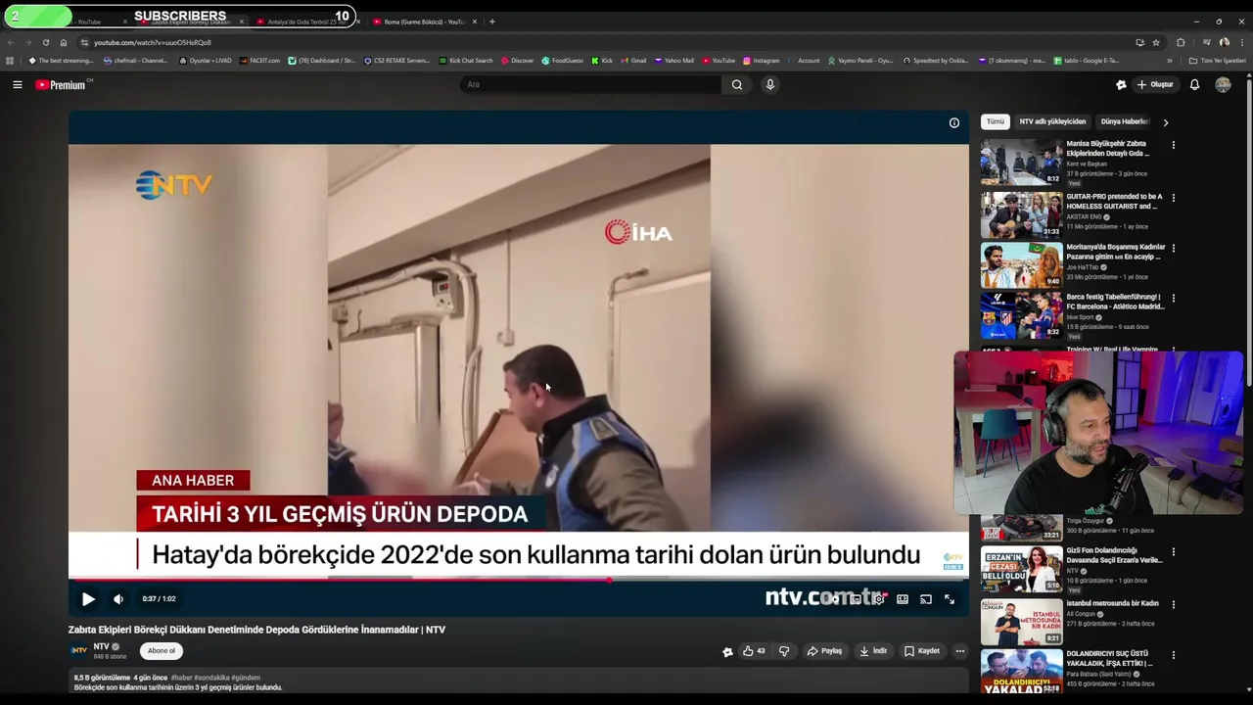Click the browser home icon
Viewport: 1253px width, 705px height.
(x=64, y=43)
